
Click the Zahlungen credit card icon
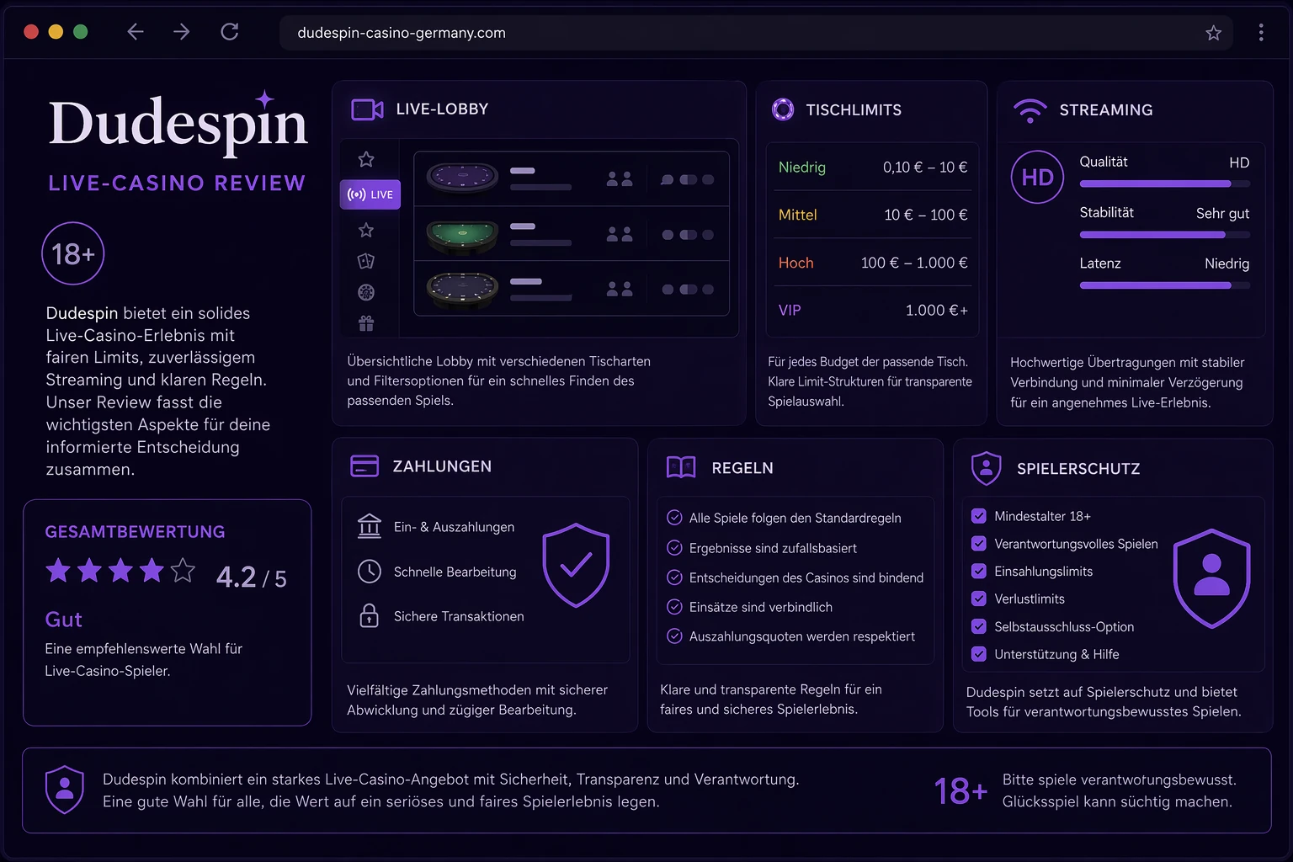[x=364, y=466]
